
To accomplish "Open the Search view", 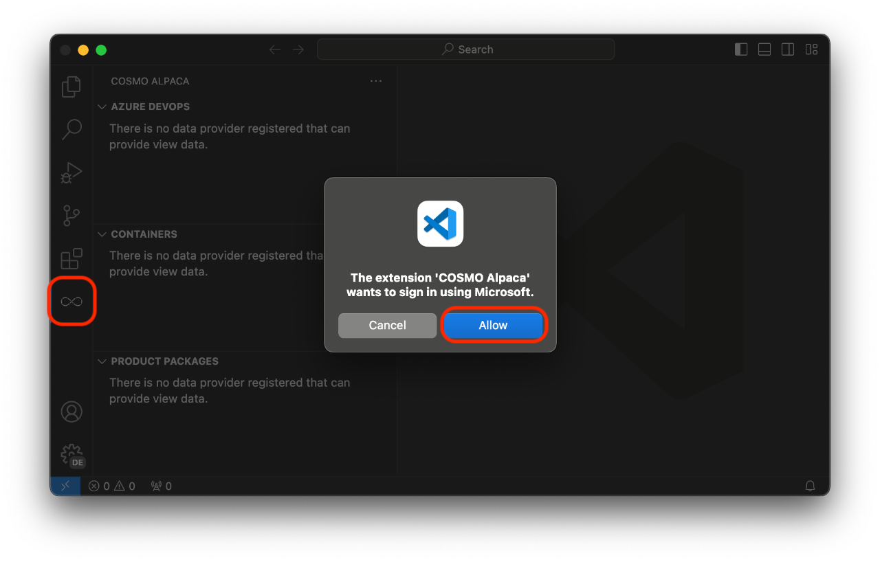I will click(x=71, y=129).
